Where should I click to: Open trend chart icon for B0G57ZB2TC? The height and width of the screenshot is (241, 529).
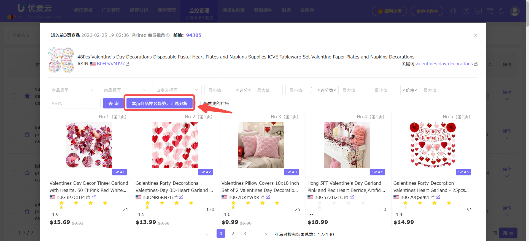coord(352,197)
